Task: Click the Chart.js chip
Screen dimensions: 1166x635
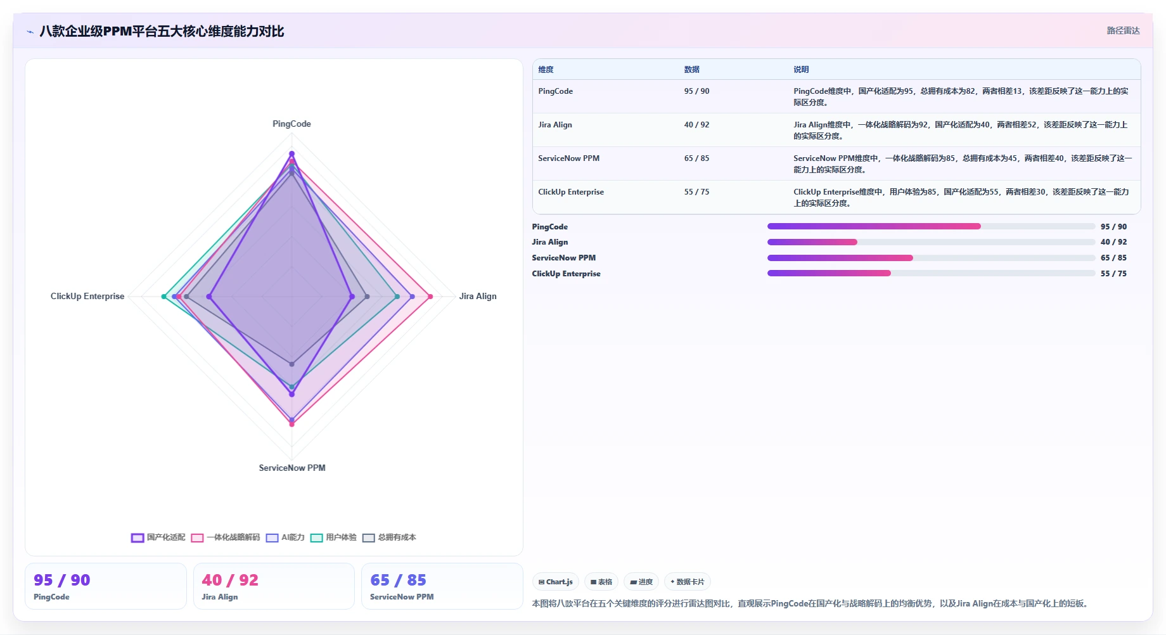Action: (x=555, y=582)
